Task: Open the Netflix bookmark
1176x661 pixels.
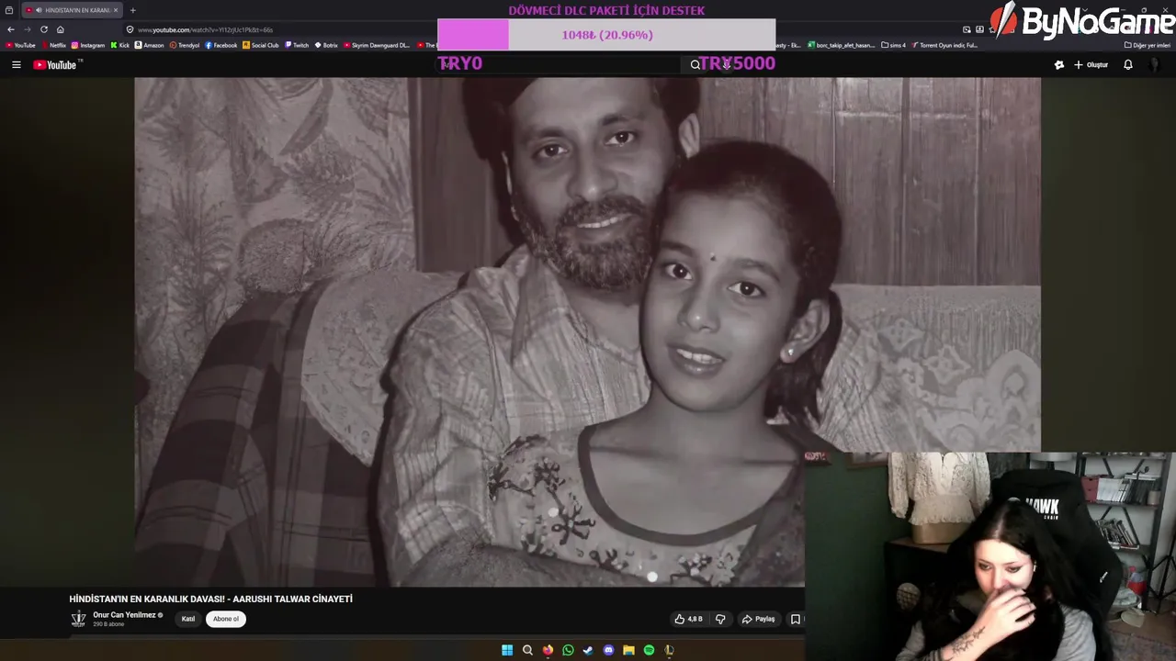Action: tap(53, 45)
